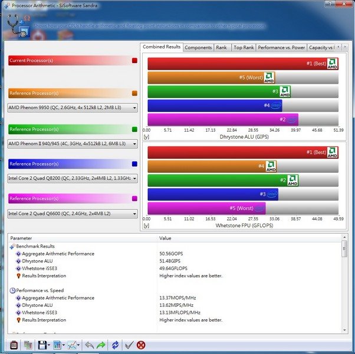Click diamond icon beside Whetstone iSSE3 49.64GFLOPS
The height and width of the screenshot is (354, 355).
[18, 268]
